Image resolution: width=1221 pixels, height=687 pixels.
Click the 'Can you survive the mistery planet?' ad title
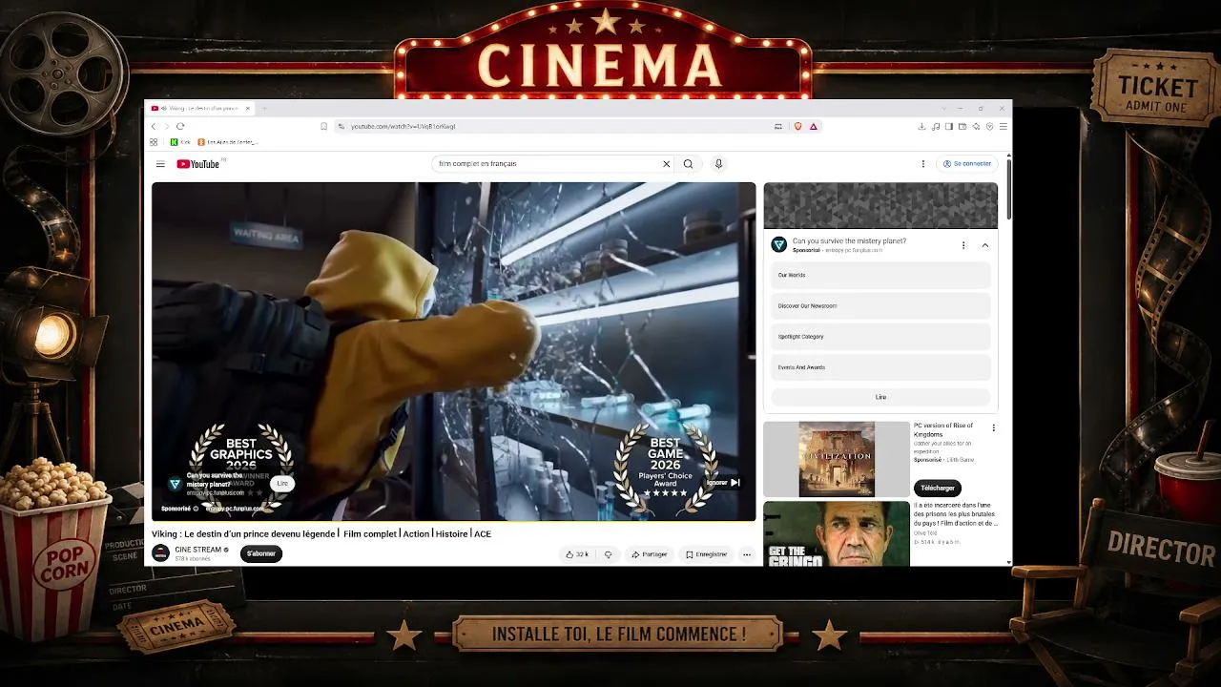coord(849,241)
